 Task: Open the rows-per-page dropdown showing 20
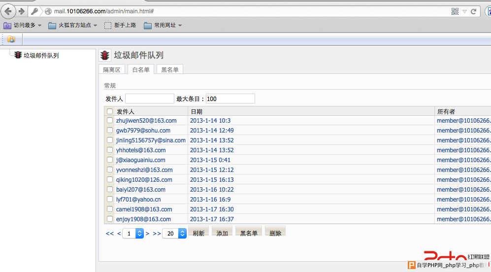click(x=174, y=234)
